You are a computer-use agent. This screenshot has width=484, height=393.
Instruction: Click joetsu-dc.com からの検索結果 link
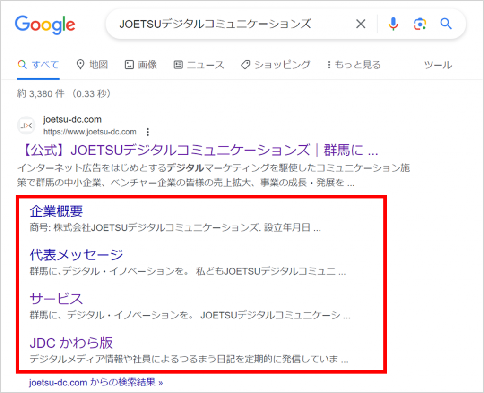(x=96, y=383)
